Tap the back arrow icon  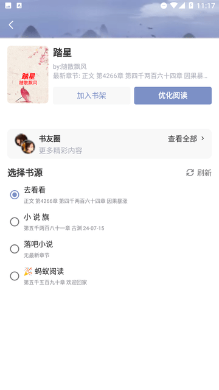coord(11,24)
